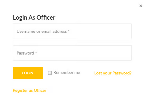Click the Username or email address field
Image resolution: width=145 pixels, height=109 pixels.
click(x=72, y=31)
